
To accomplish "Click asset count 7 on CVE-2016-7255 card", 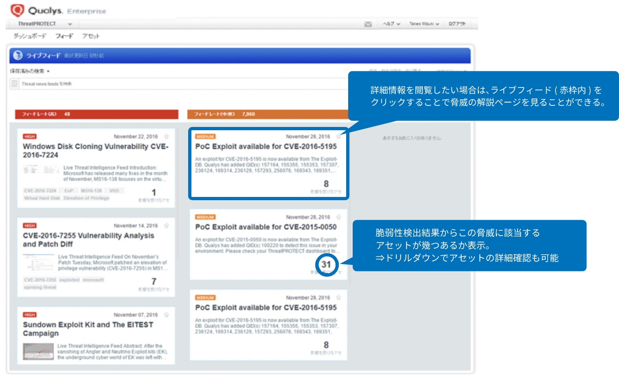I will (154, 282).
